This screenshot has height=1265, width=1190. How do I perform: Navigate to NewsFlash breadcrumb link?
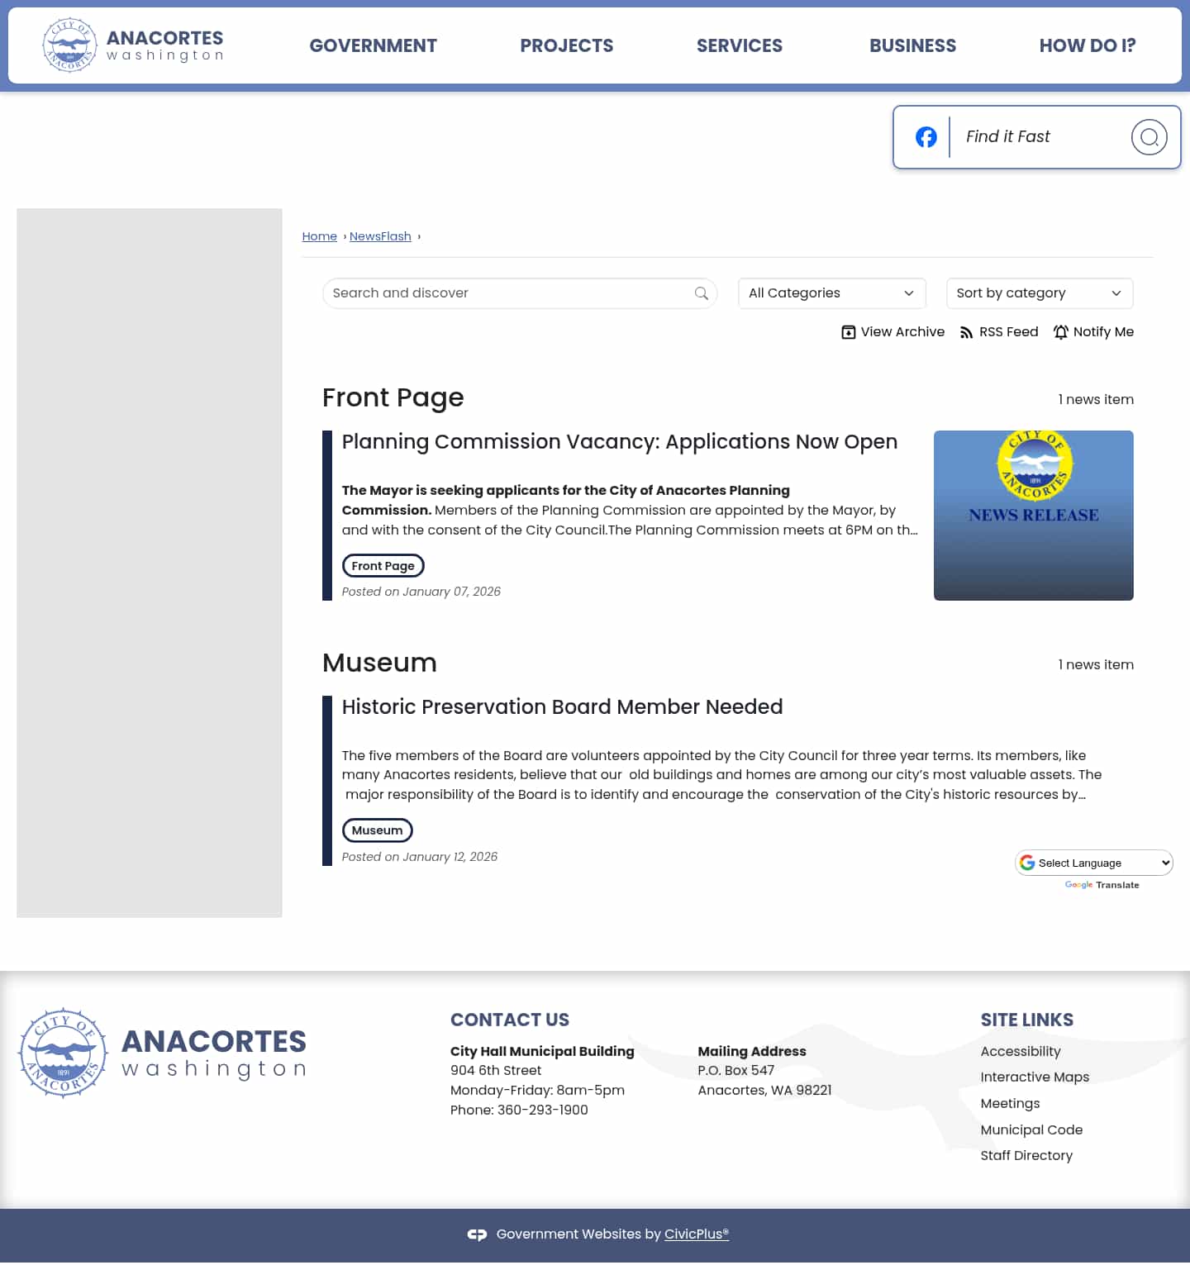tap(381, 236)
